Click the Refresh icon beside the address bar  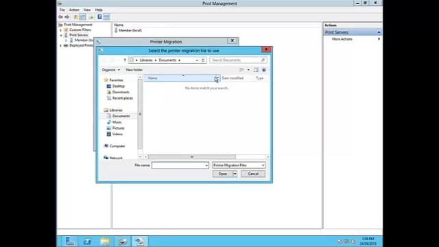[203, 60]
